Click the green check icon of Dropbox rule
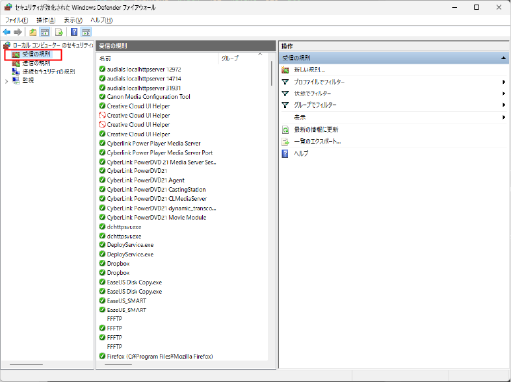The height and width of the screenshot is (382, 511). (102, 264)
